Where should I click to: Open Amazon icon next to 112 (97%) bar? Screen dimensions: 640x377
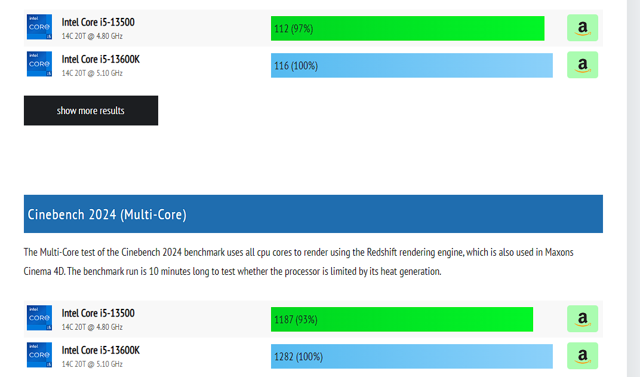[x=582, y=28]
